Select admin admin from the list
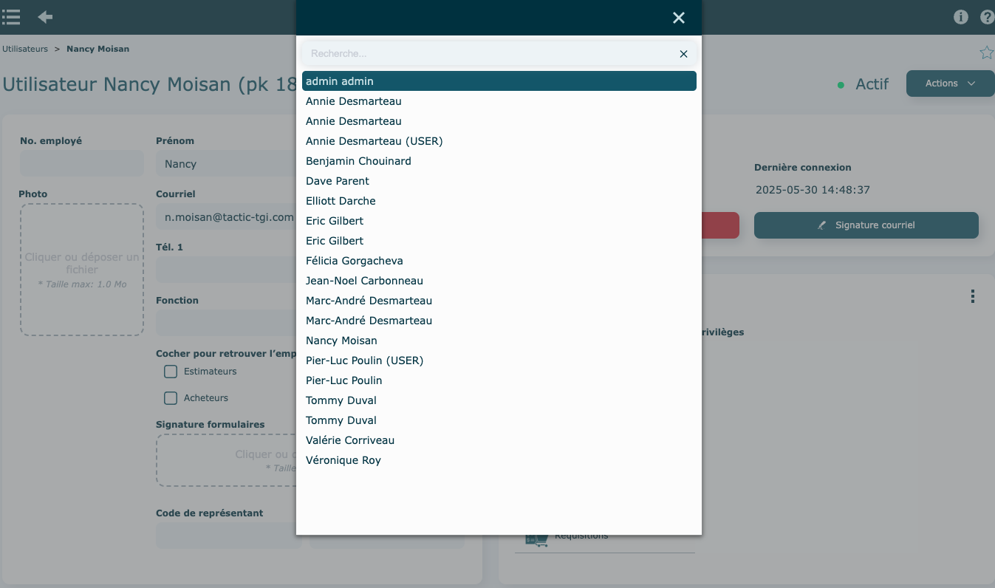Image resolution: width=995 pixels, height=588 pixels. tap(499, 81)
